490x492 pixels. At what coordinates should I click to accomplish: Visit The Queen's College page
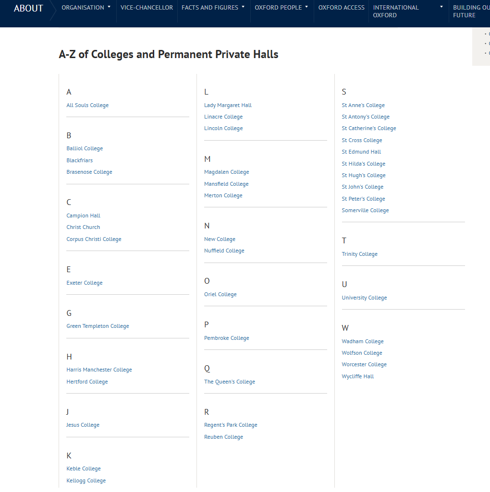[x=230, y=382]
